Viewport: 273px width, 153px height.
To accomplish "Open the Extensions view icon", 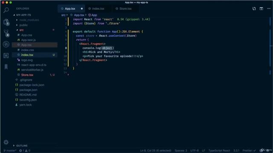I will pyautogui.click(x=6, y=56).
